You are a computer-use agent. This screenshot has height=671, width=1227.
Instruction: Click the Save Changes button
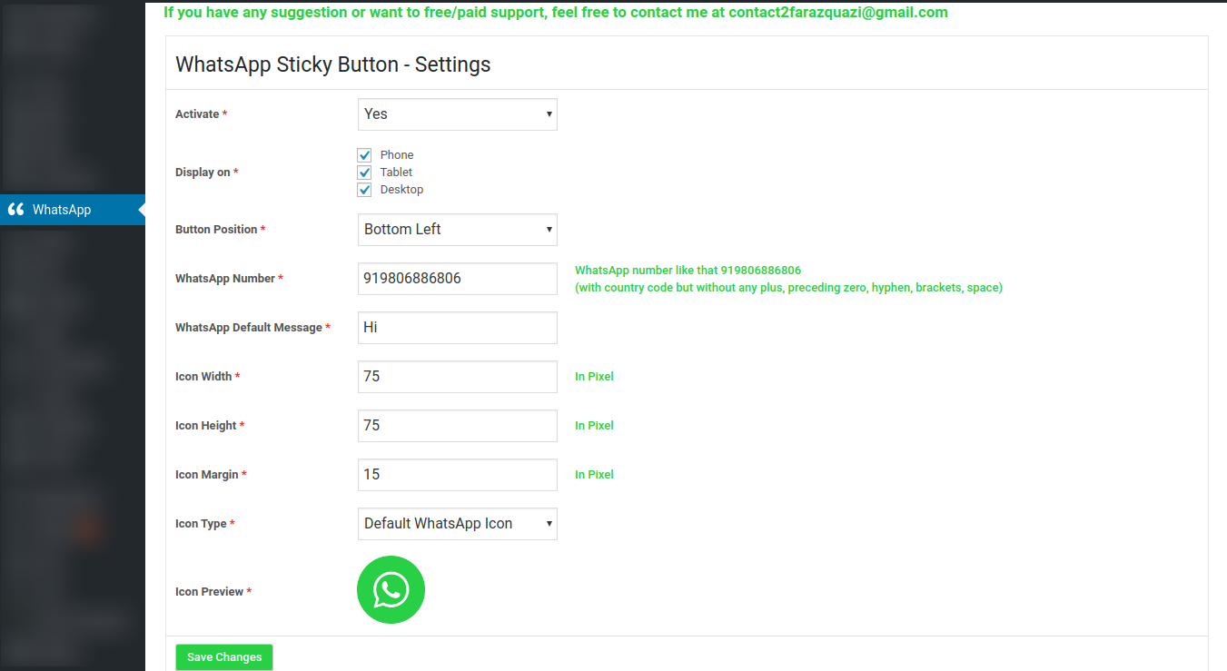[224, 657]
